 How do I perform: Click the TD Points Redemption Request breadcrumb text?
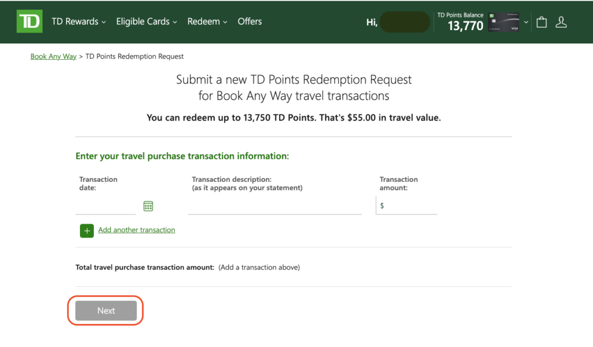[x=134, y=57]
